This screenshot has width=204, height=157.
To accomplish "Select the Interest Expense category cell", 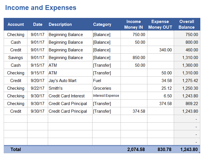I will pyautogui.click(x=106, y=96).
